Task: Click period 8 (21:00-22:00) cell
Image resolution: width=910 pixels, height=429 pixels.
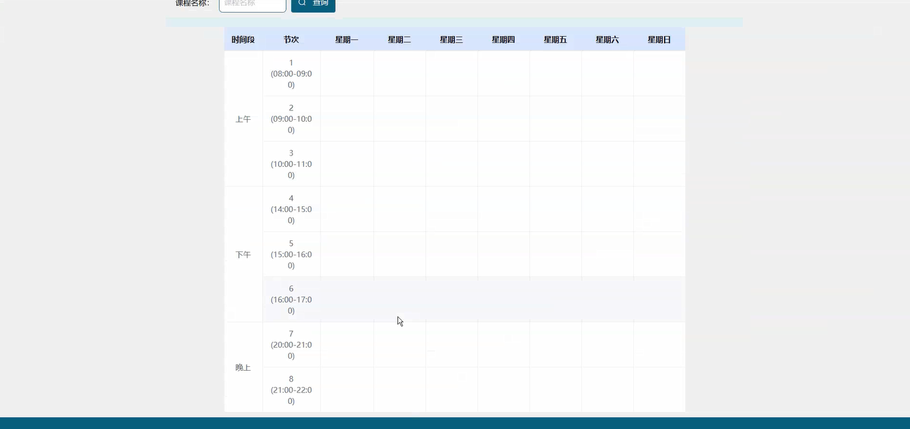Action: click(x=291, y=390)
